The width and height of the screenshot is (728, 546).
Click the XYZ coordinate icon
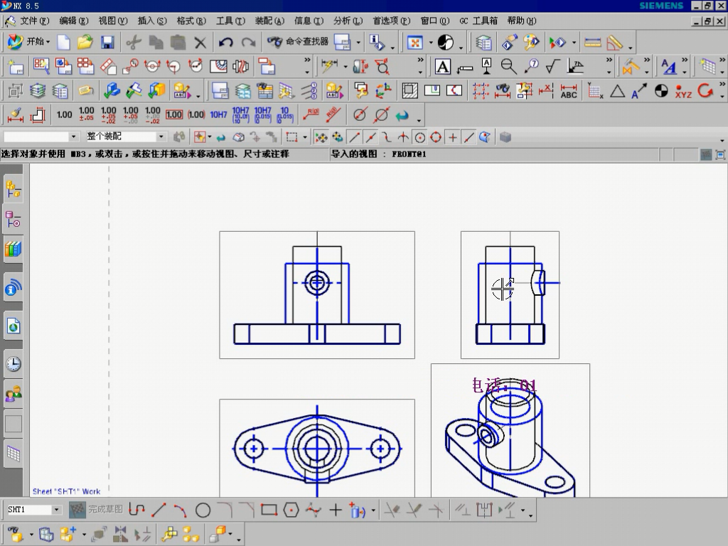[x=683, y=91]
